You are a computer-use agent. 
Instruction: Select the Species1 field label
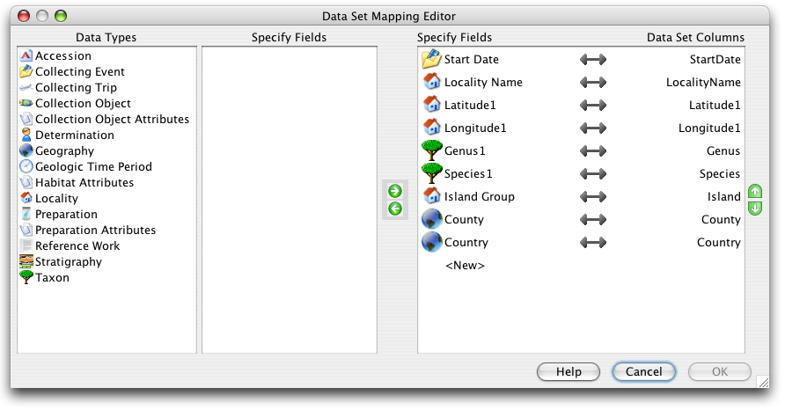pyautogui.click(x=468, y=173)
